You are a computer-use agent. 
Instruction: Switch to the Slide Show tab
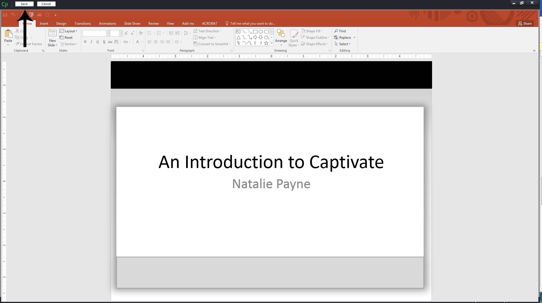click(x=132, y=24)
